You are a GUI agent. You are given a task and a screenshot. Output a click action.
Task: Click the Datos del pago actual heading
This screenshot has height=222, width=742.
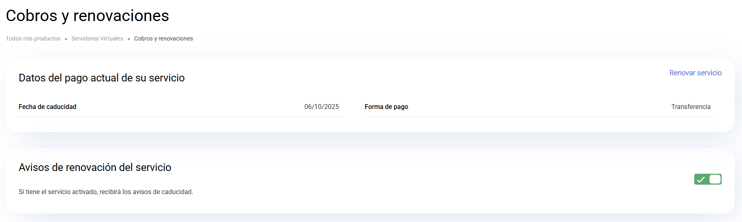coord(102,78)
